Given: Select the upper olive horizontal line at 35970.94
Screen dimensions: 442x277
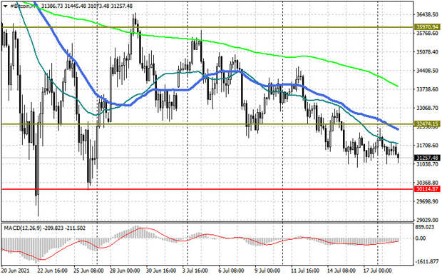Looking at the screenshot, I should tap(207, 27).
